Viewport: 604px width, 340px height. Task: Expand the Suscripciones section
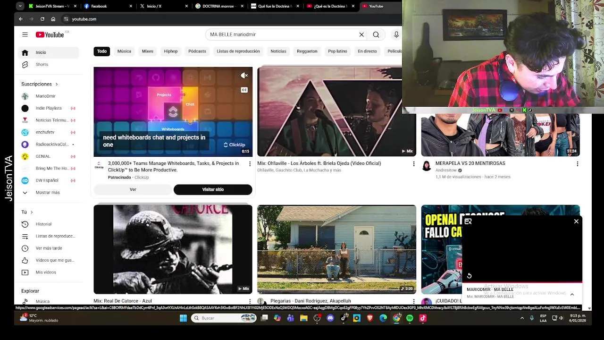pos(40,84)
